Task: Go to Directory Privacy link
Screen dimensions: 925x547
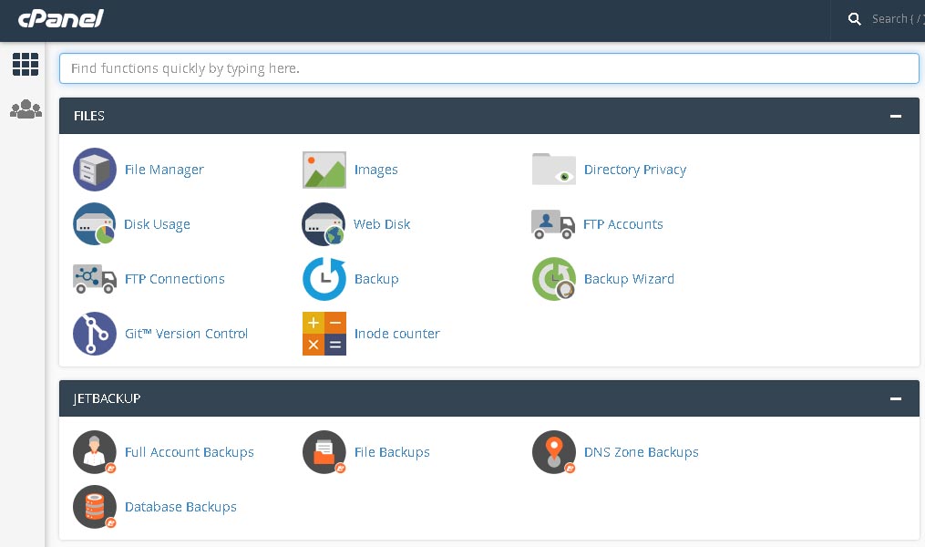Action: pyautogui.click(x=635, y=170)
